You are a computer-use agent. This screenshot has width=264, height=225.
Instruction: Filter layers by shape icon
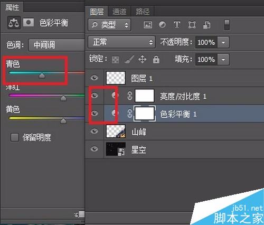(x=192, y=25)
